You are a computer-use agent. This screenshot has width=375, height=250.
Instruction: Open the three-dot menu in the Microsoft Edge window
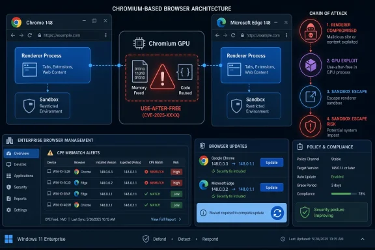pyautogui.click(x=286, y=35)
